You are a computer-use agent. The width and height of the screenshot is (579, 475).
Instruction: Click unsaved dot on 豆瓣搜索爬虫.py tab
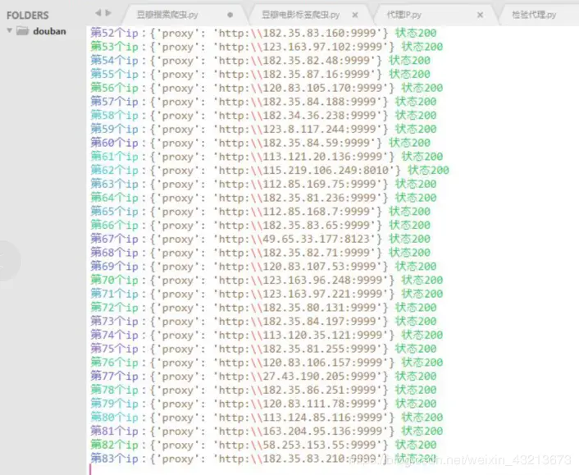[230, 15]
